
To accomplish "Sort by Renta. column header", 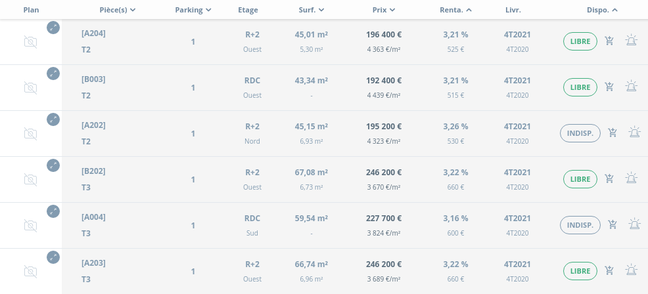I will [455, 10].
